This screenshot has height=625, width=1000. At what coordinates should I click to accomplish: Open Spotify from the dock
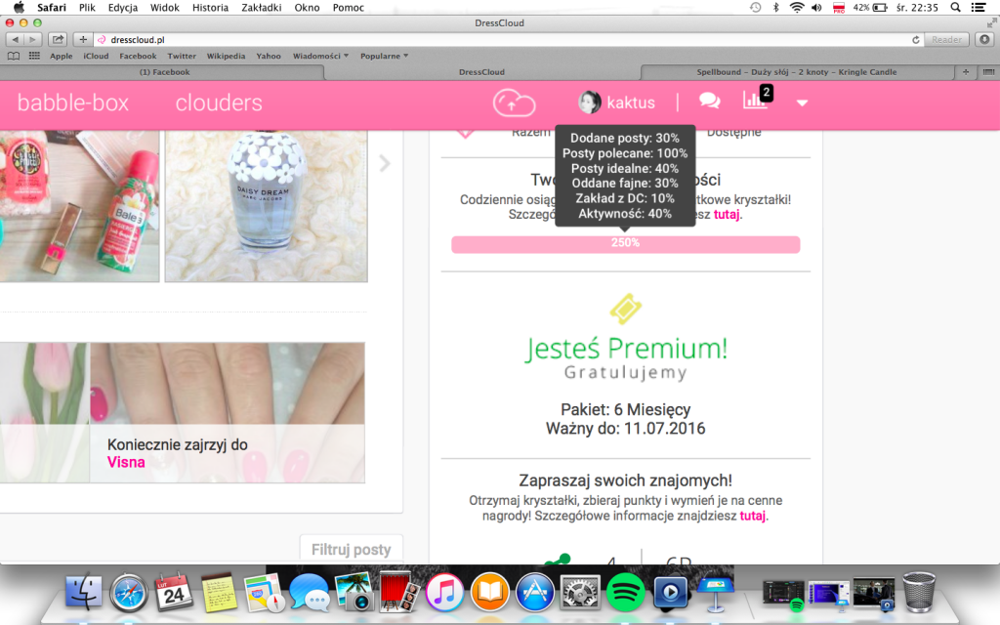625,592
